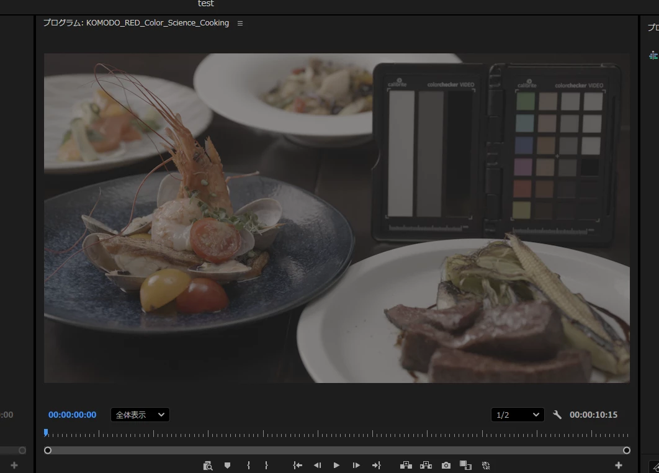Play the program monitor sequence

coord(336,465)
